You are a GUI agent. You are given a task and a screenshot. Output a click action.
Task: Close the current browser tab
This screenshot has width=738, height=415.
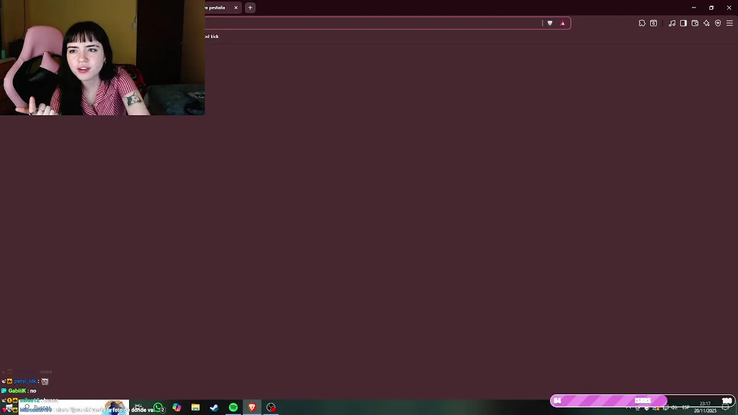236,7
